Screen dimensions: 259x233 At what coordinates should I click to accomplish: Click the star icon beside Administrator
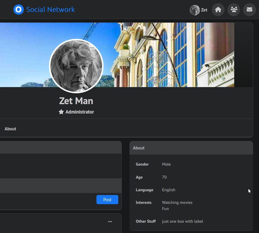(x=61, y=112)
